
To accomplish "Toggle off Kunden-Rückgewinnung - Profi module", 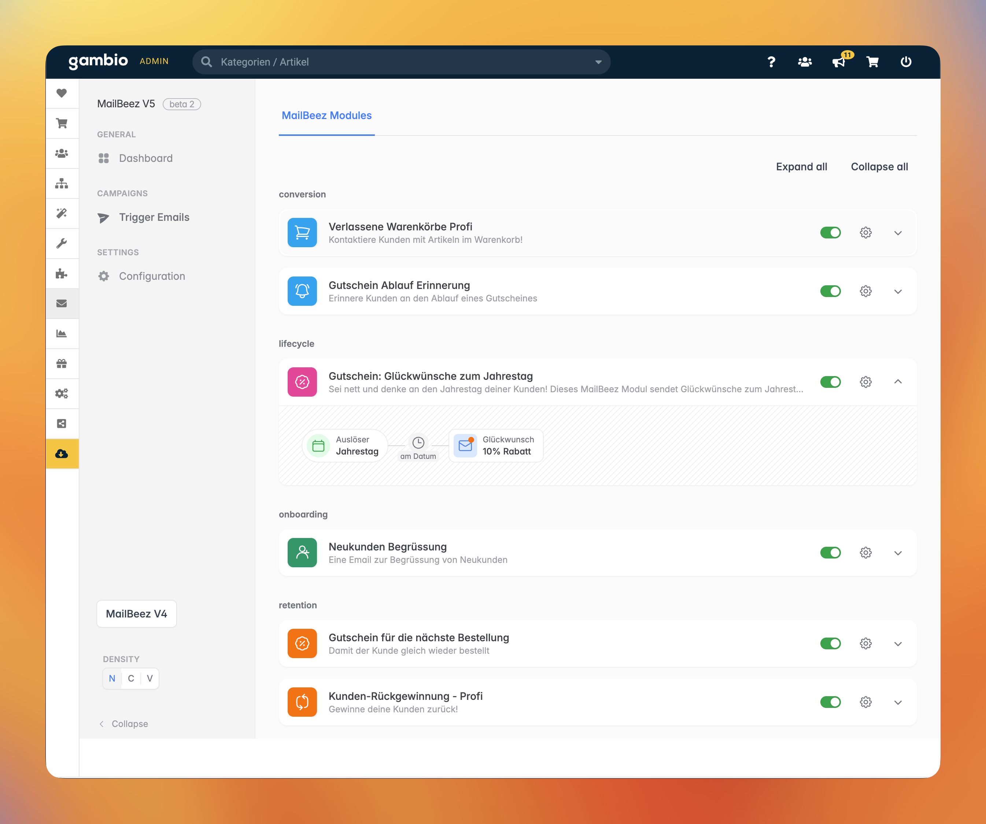I will 830,702.
